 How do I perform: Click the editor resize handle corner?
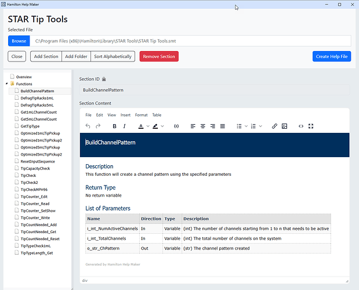[x=347, y=281]
